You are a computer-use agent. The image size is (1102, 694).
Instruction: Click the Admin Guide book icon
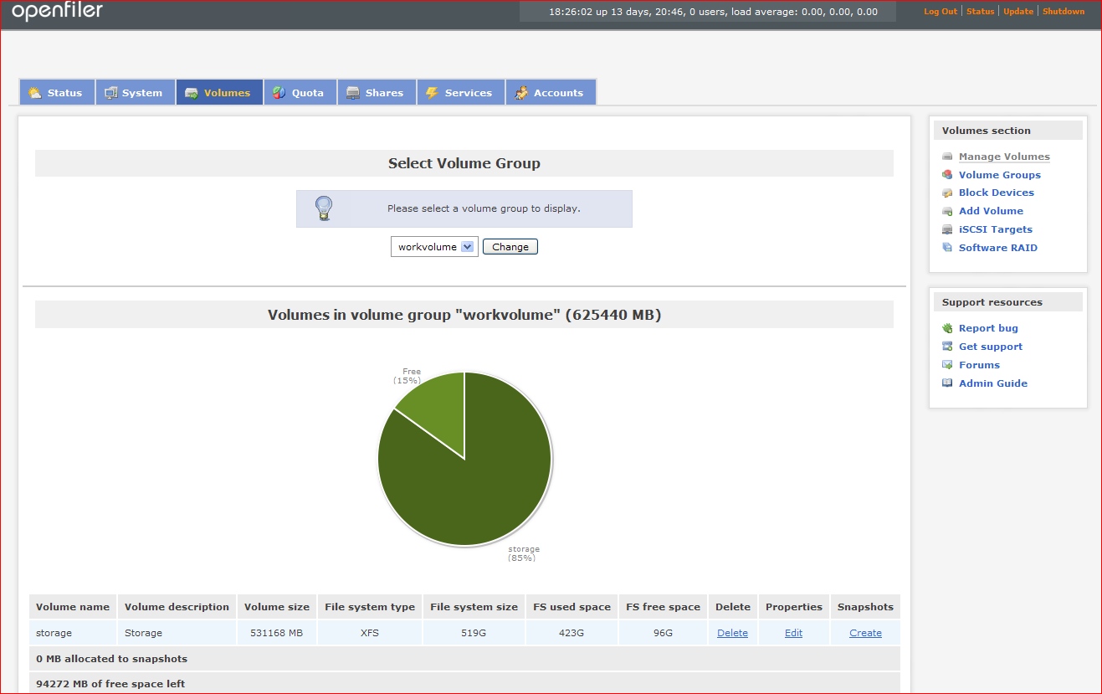[947, 383]
